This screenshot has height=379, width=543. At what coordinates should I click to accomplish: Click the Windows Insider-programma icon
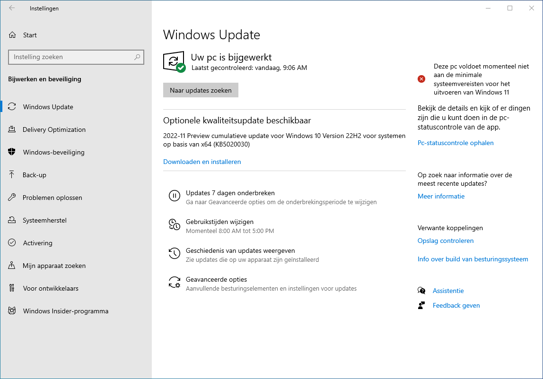click(x=12, y=311)
